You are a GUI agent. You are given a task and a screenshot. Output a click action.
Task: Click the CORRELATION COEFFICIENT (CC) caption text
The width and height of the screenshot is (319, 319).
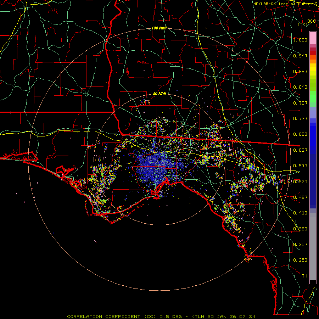[112, 317]
